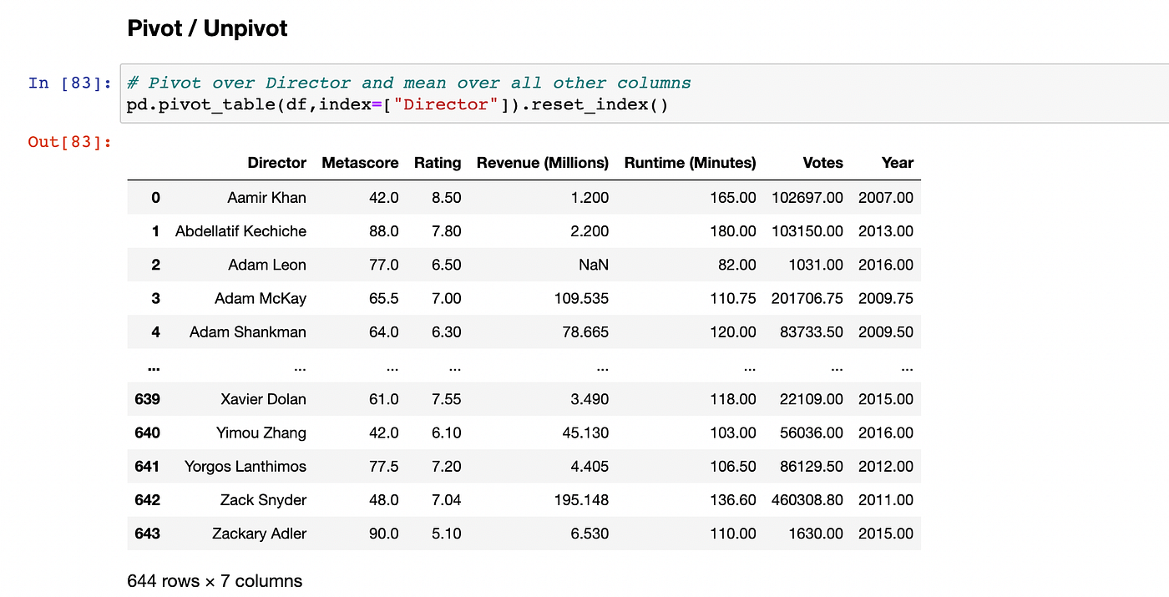Select the Votes column header
Screen dimensions: 1169x597
coord(822,163)
